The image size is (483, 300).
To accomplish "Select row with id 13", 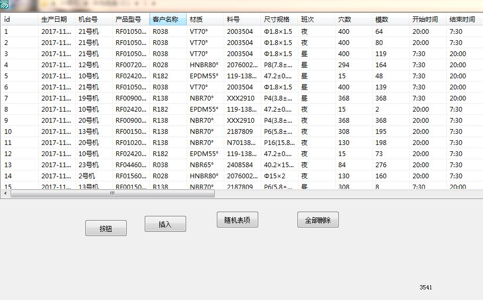I will tap(242, 165).
